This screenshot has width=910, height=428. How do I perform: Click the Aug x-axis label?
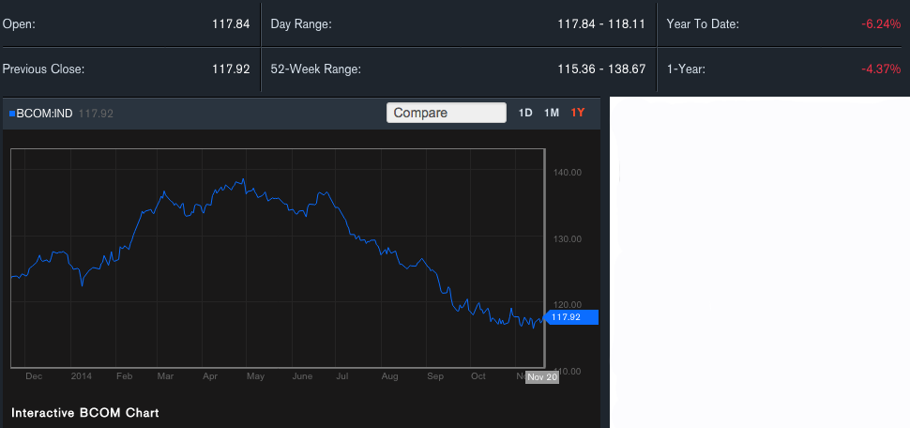click(x=390, y=376)
